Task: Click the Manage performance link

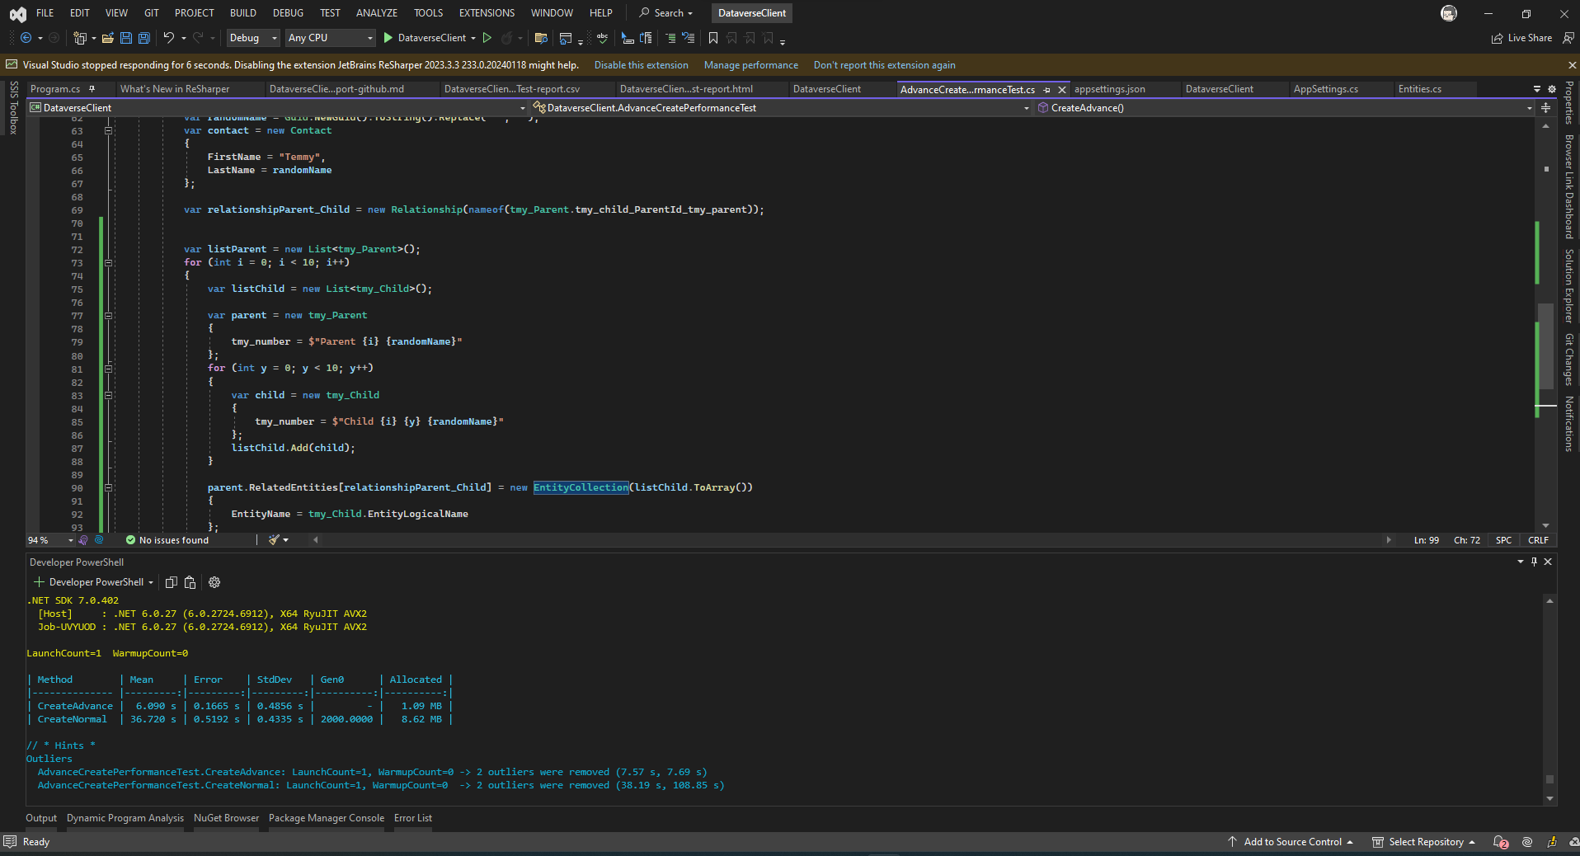Action: [751, 65]
